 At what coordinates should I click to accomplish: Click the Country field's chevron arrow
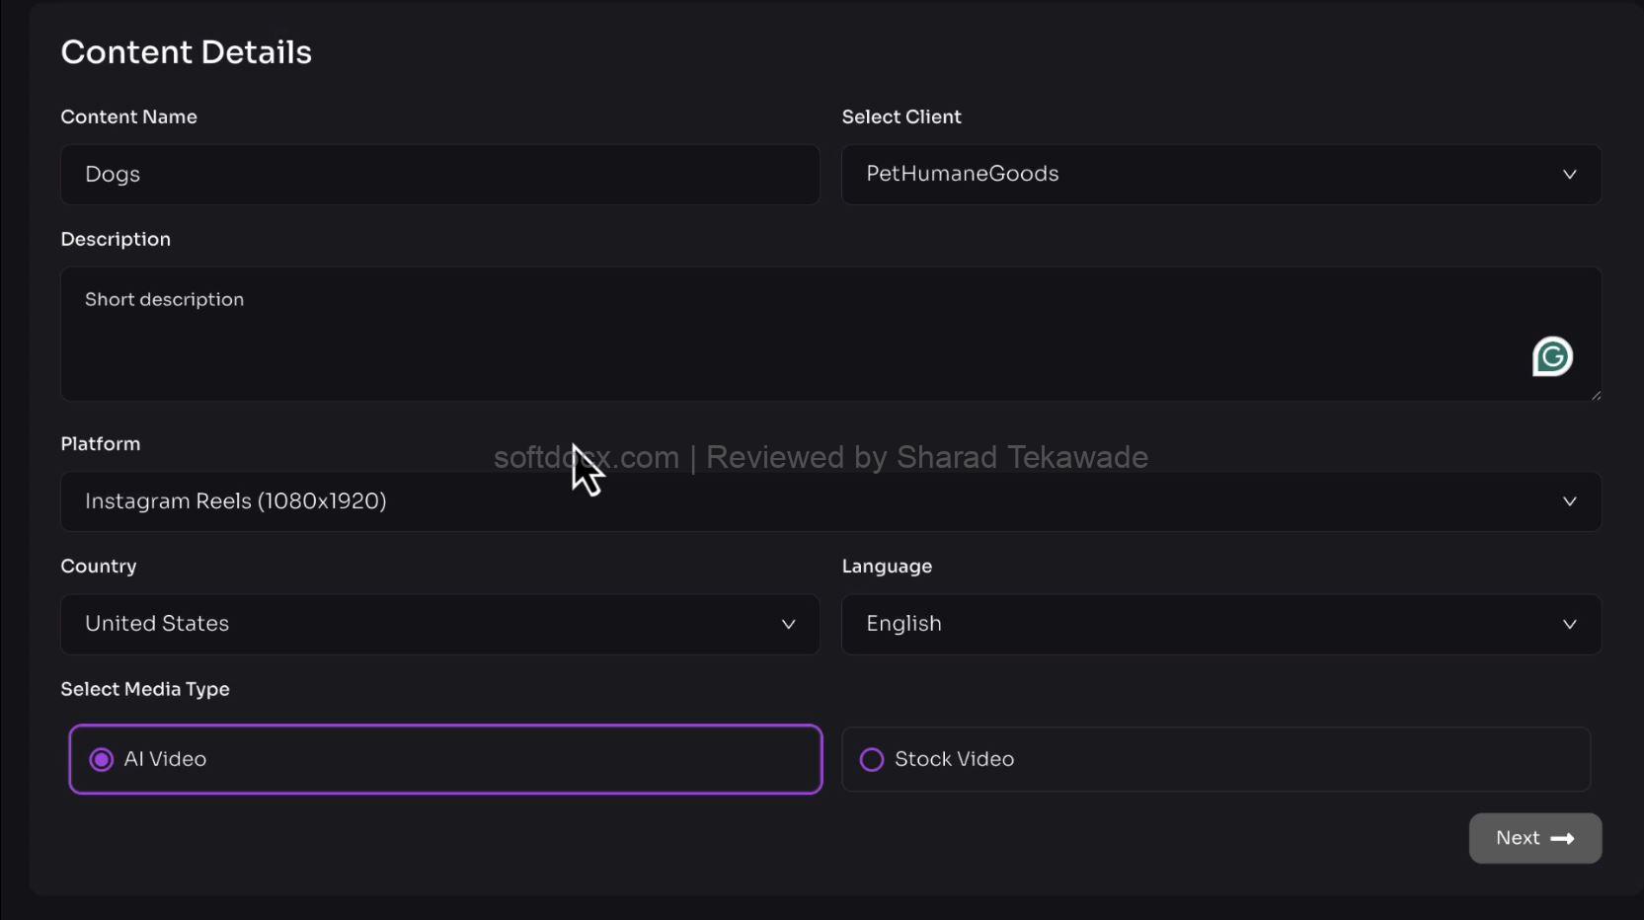788,624
